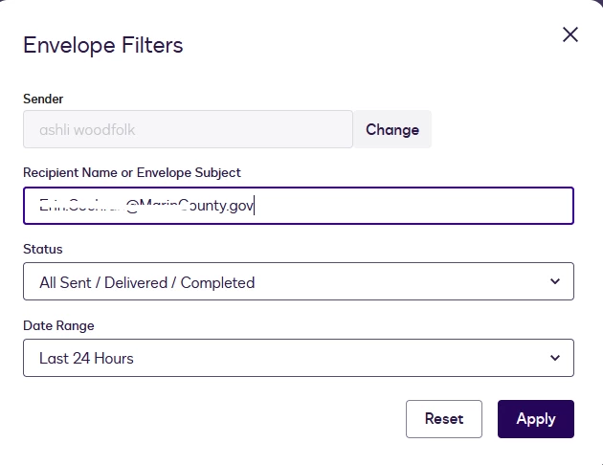This screenshot has height=465, width=603.
Task: Click the X icon in the dialog corner
Action: coord(570,34)
